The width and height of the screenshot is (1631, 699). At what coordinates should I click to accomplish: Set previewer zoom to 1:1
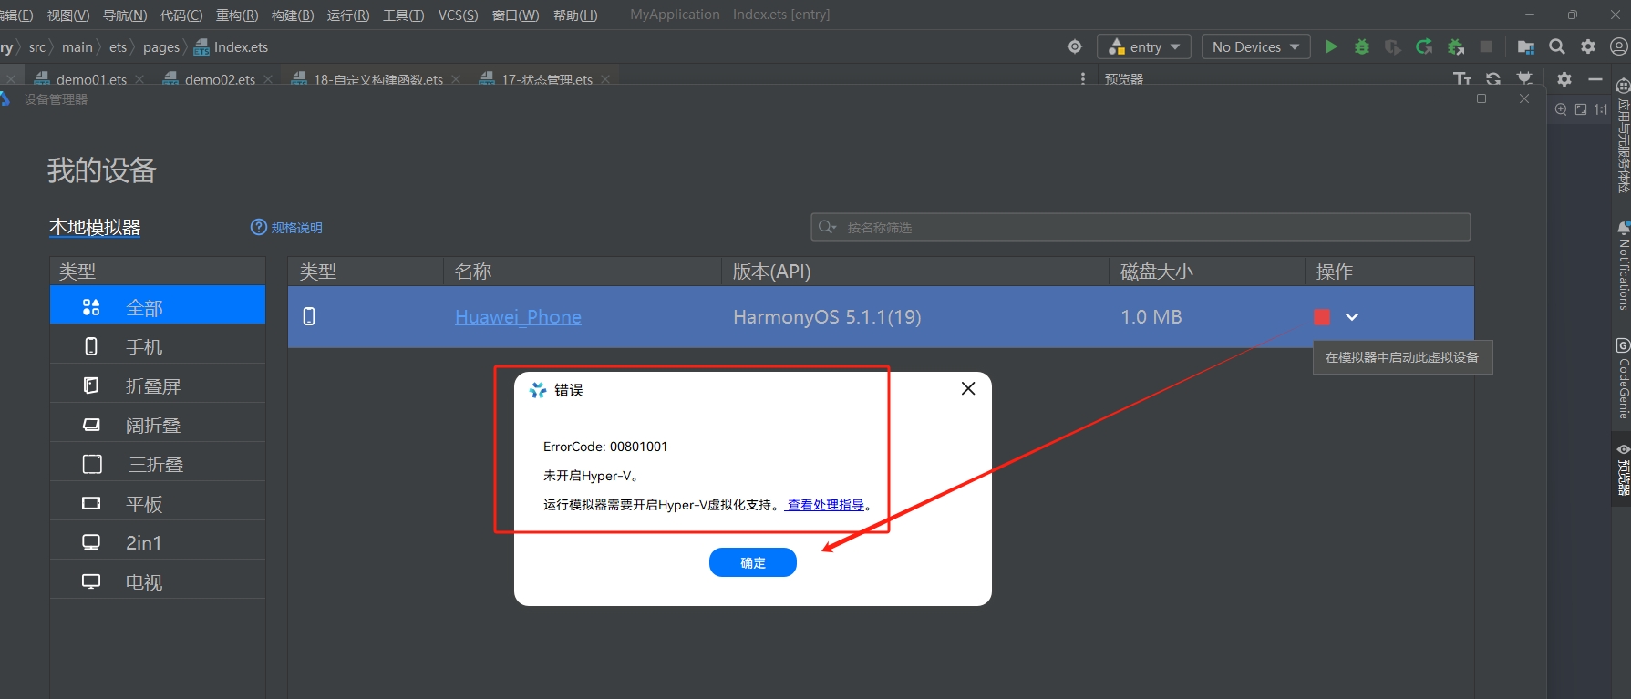(1601, 109)
